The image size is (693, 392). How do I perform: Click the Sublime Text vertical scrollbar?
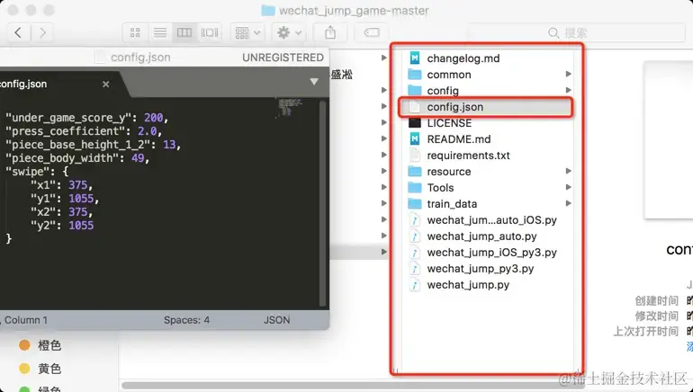tap(322, 203)
